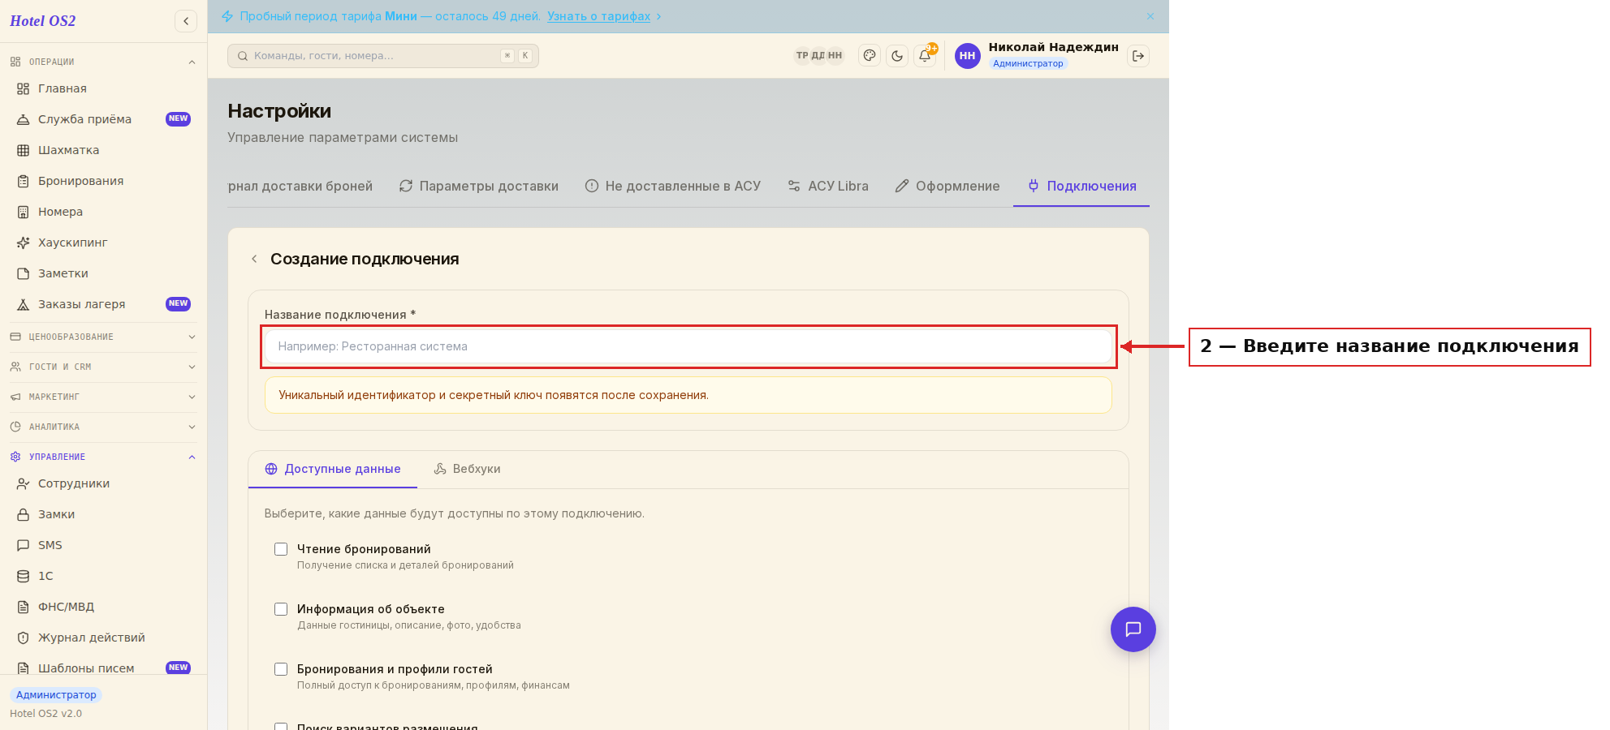
Task: Open notifications bell
Action: [x=925, y=56]
